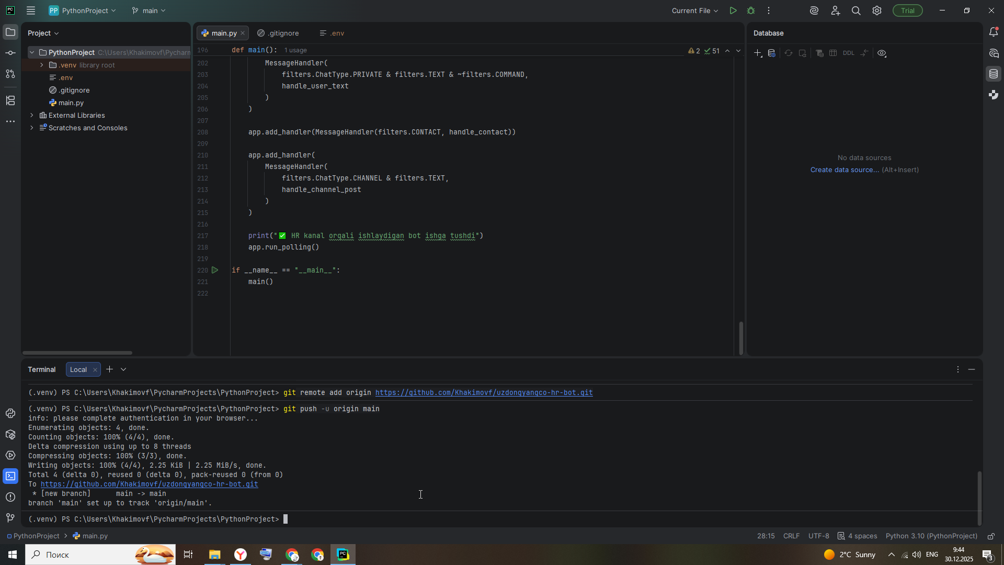Toggle the Database view options eye icon
Screen dimensions: 1004x565
[882, 53]
